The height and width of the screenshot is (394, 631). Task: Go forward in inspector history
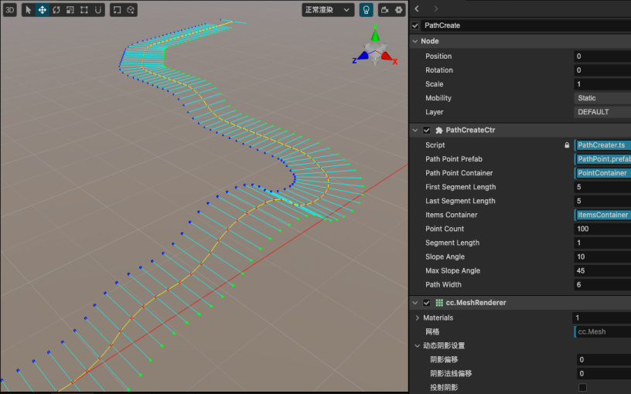coord(436,8)
